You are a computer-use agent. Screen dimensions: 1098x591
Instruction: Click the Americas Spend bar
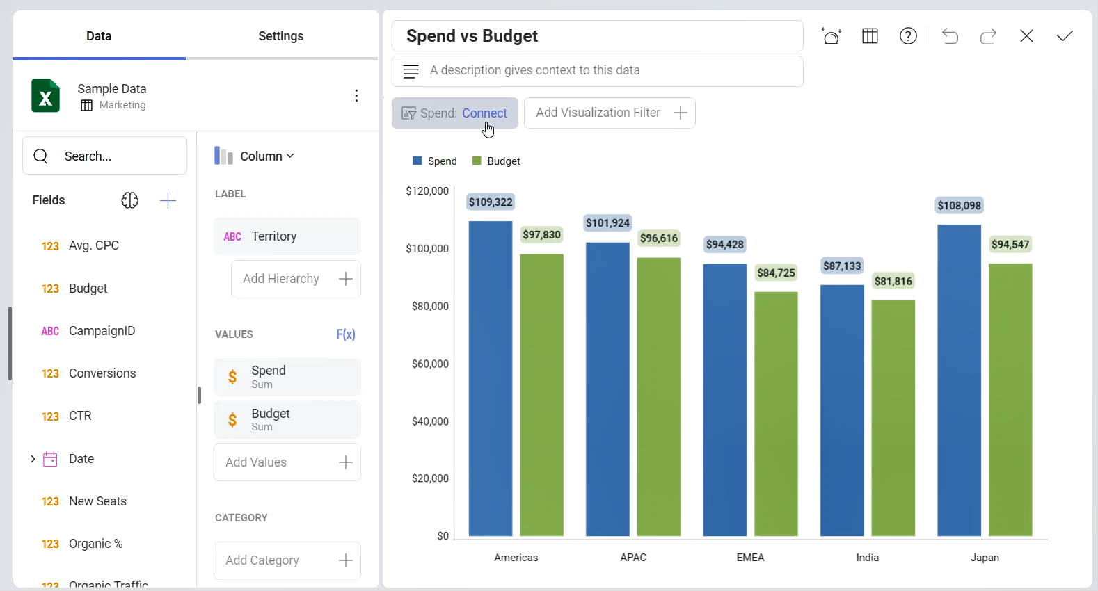[x=491, y=379]
